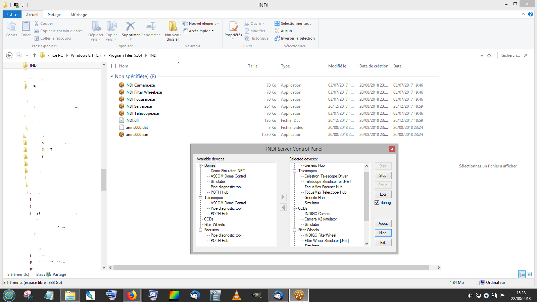Create a folder with Nouveau dossier icon
The height and width of the screenshot is (302, 537).
tap(173, 27)
